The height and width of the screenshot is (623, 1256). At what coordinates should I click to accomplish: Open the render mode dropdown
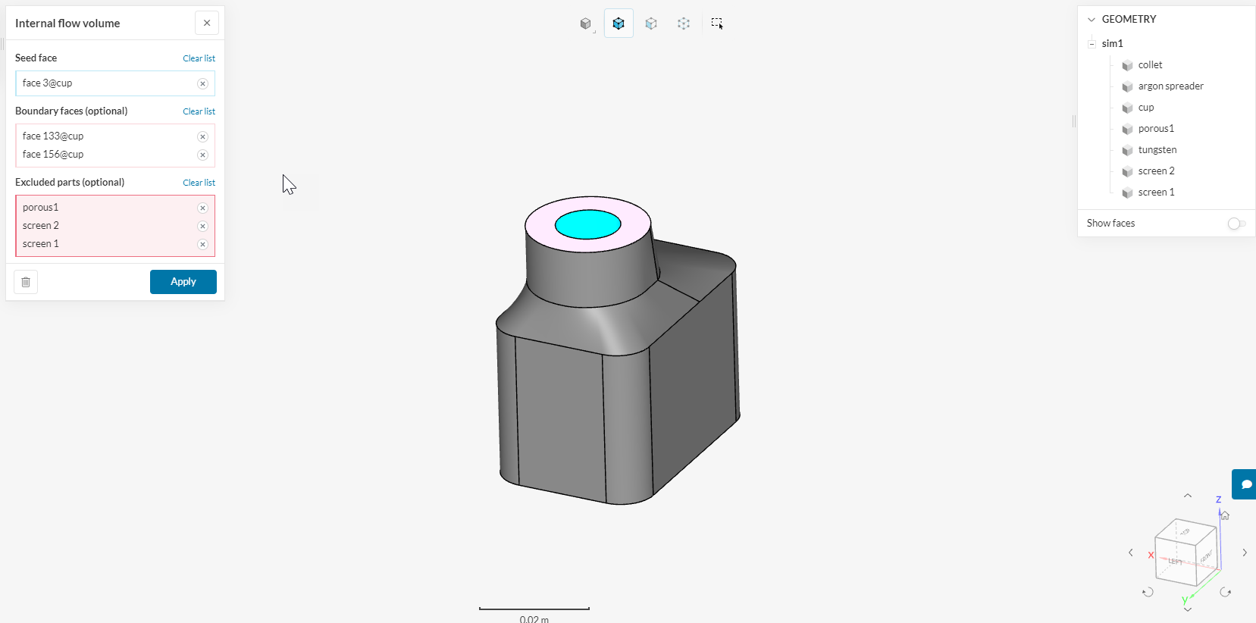[586, 23]
